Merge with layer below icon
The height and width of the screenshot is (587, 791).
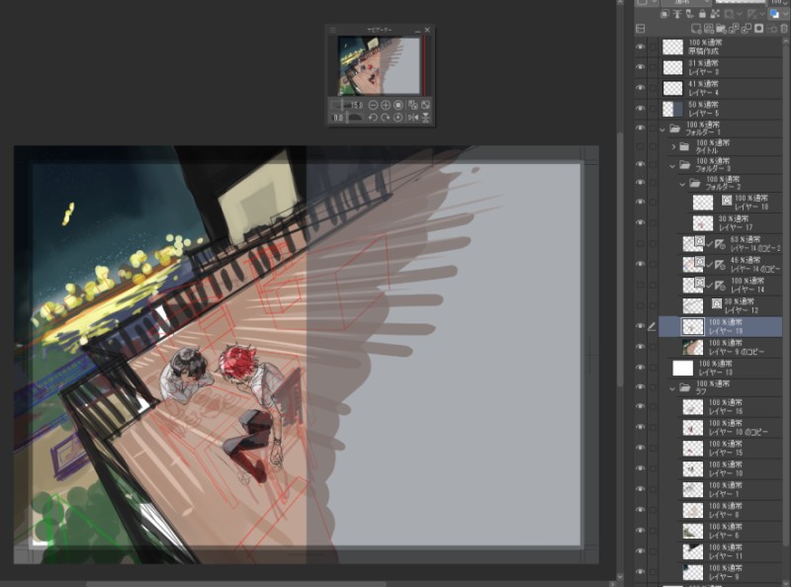pos(747,29)
